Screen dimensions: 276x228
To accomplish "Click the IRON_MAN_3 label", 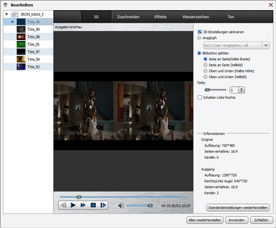I will click(x=32, y=14).
